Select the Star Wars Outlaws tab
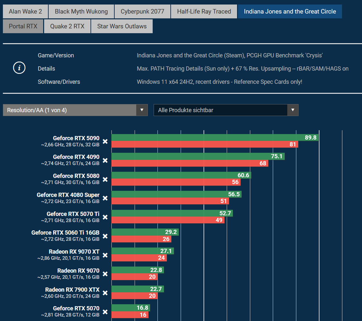This screenshot has height=321, width=362. pos(122,26)
